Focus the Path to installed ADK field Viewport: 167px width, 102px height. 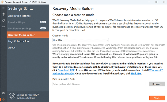(x=99, y=84)
